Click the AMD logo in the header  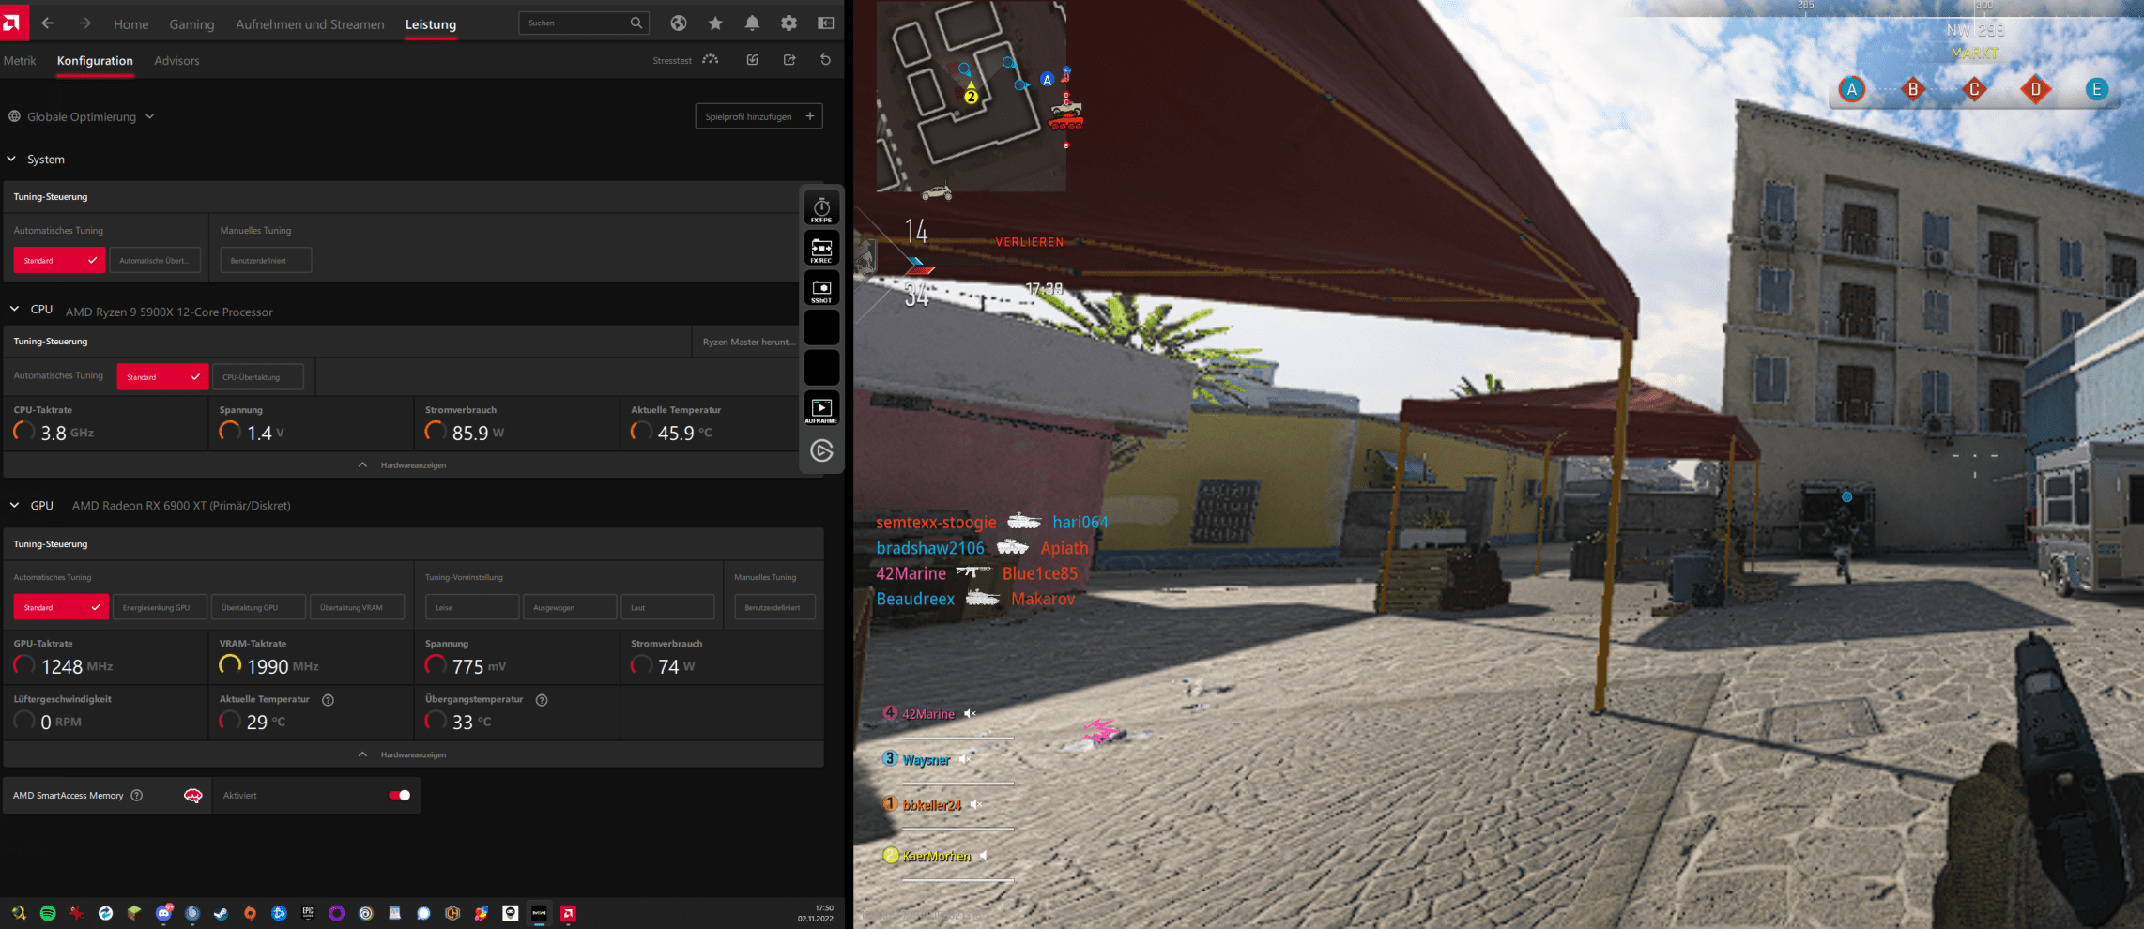tap(13, 23)
